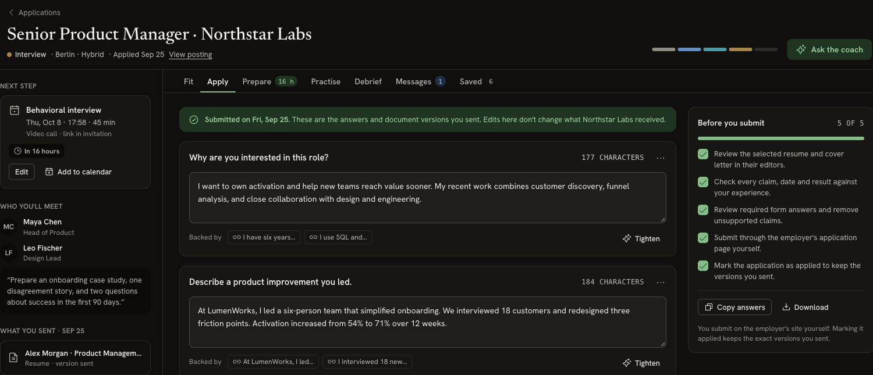Viewport: 873px width, 375px height.
Task: Click the green check icon in Submitted banner
Action: (194, 120)
